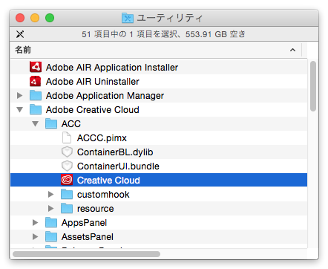This screenshot has height=269, width=328.
Task: Select the ACC folder name
Action: pos(71,124)
